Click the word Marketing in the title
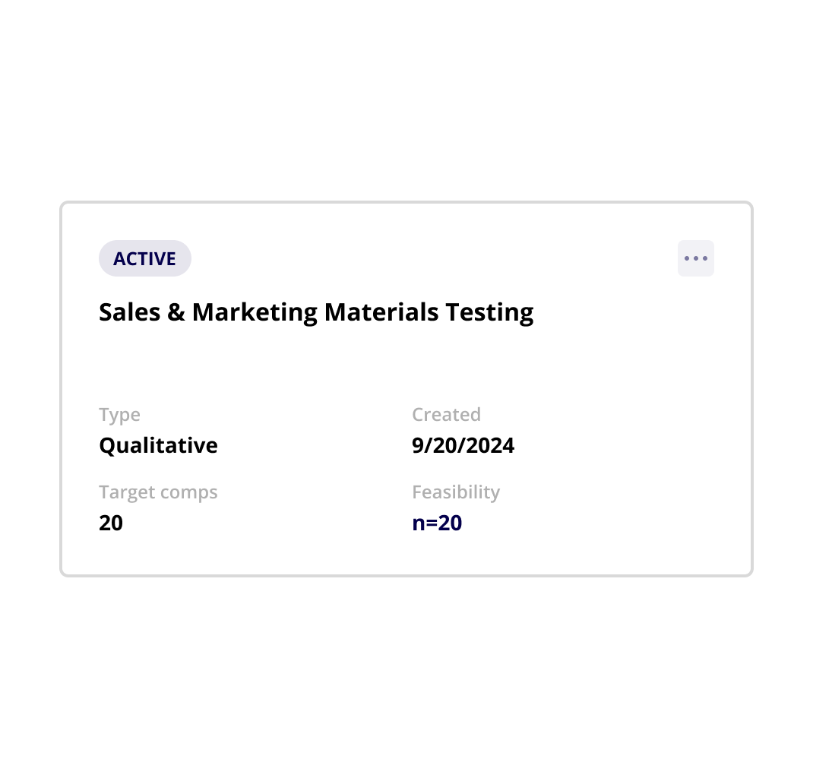 pos(255,312)
